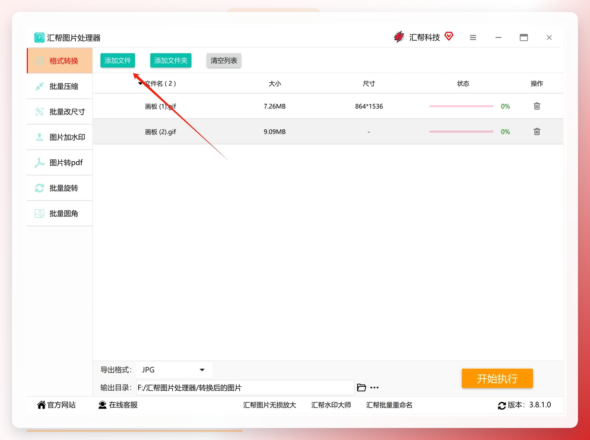
Task: Open the 汇帮批量重命名 link
Action: (x=389, y=405)
